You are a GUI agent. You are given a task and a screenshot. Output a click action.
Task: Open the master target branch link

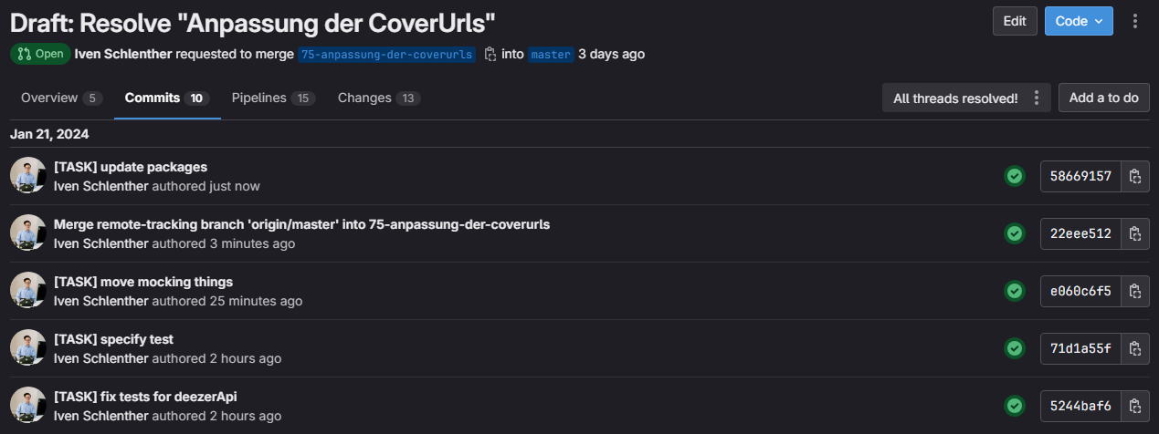551,54
